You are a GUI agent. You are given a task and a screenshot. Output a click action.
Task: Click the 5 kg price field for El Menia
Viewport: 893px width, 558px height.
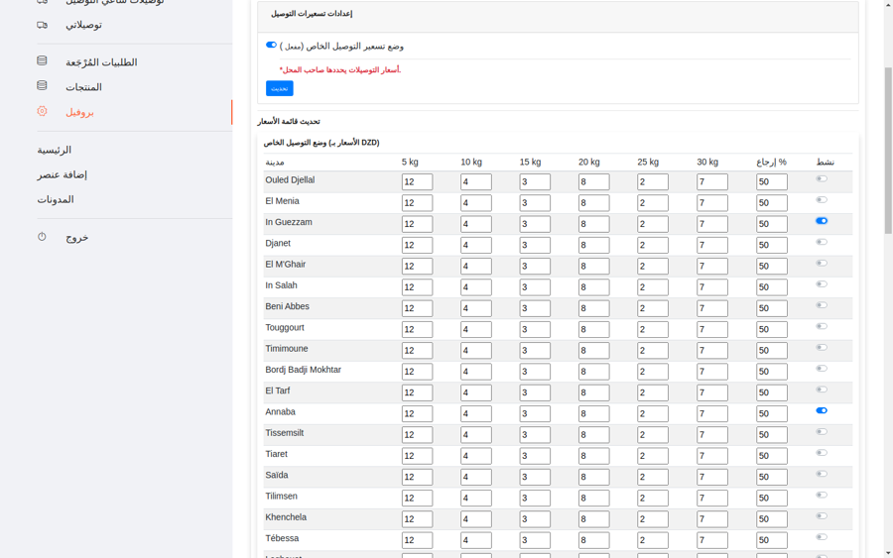click(417, 203)
